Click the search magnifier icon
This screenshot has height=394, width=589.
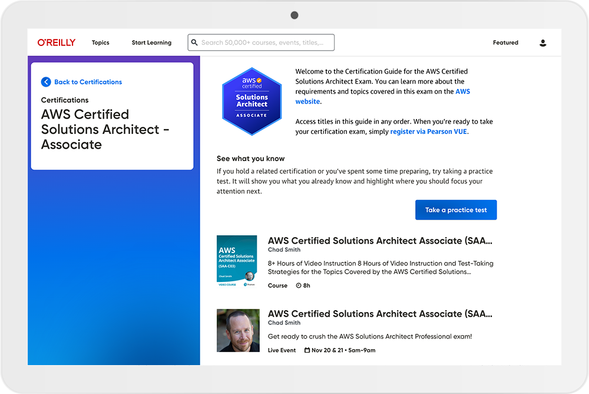[194, 42]
